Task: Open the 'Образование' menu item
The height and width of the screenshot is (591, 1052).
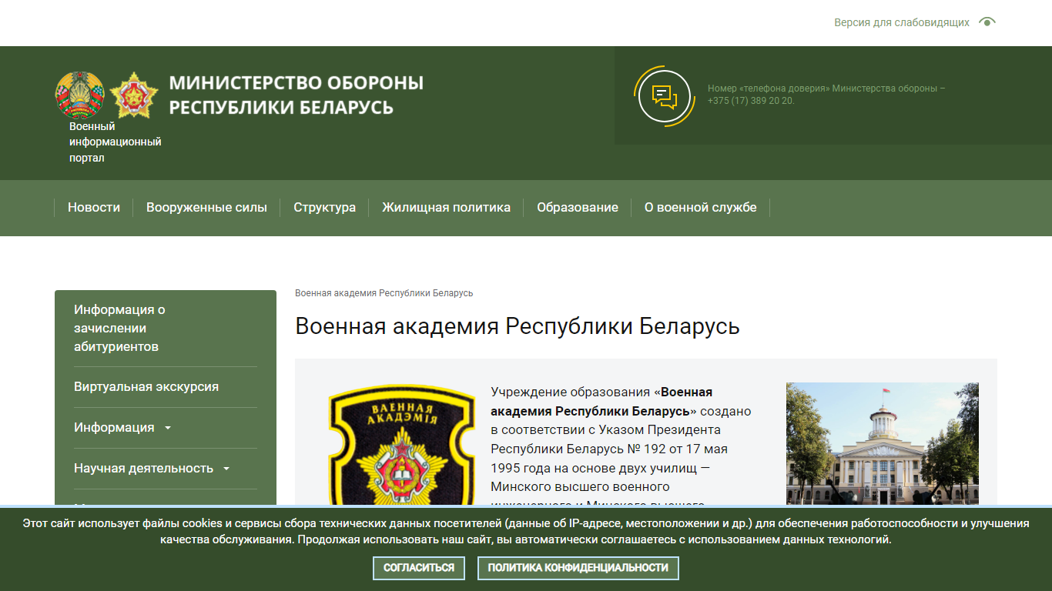Action: (578, 207)
